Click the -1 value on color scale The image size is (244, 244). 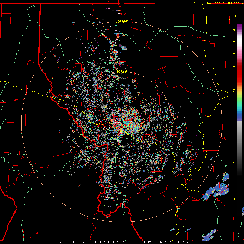[x=233, y=127]
